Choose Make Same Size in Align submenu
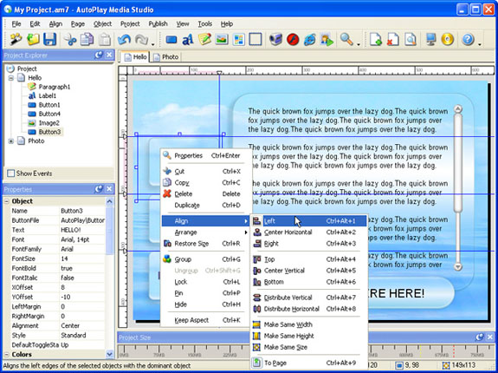This screenshot has height=373, width=498. click(x=309, y=347)
